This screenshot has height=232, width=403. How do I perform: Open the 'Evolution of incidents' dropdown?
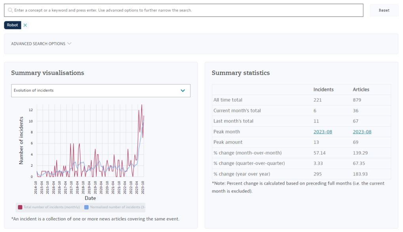point(101,91)
